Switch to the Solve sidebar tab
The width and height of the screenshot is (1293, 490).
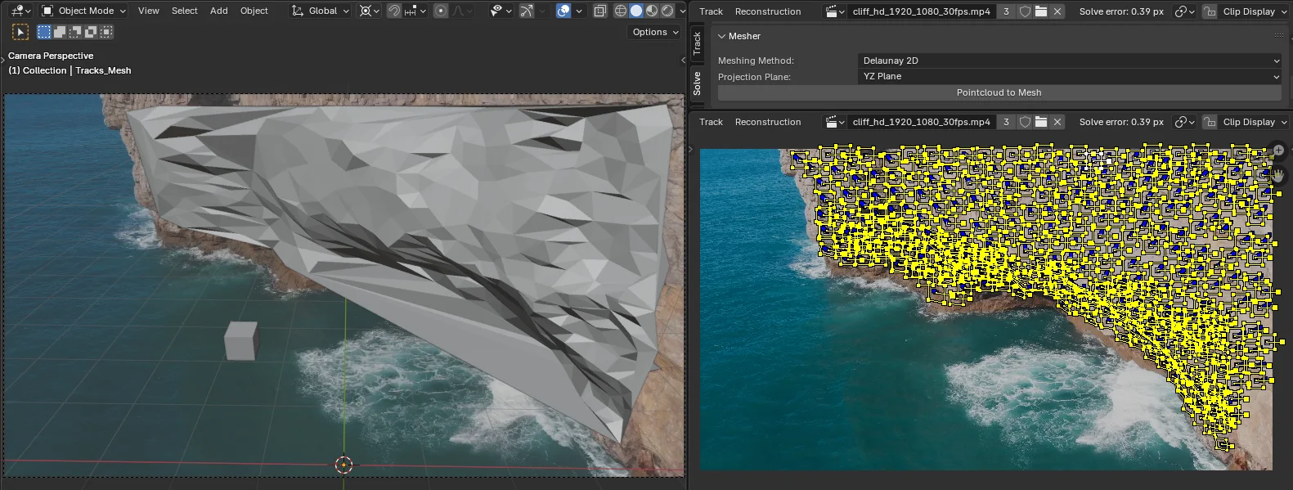pyautogui.click(x=697, y=83)
